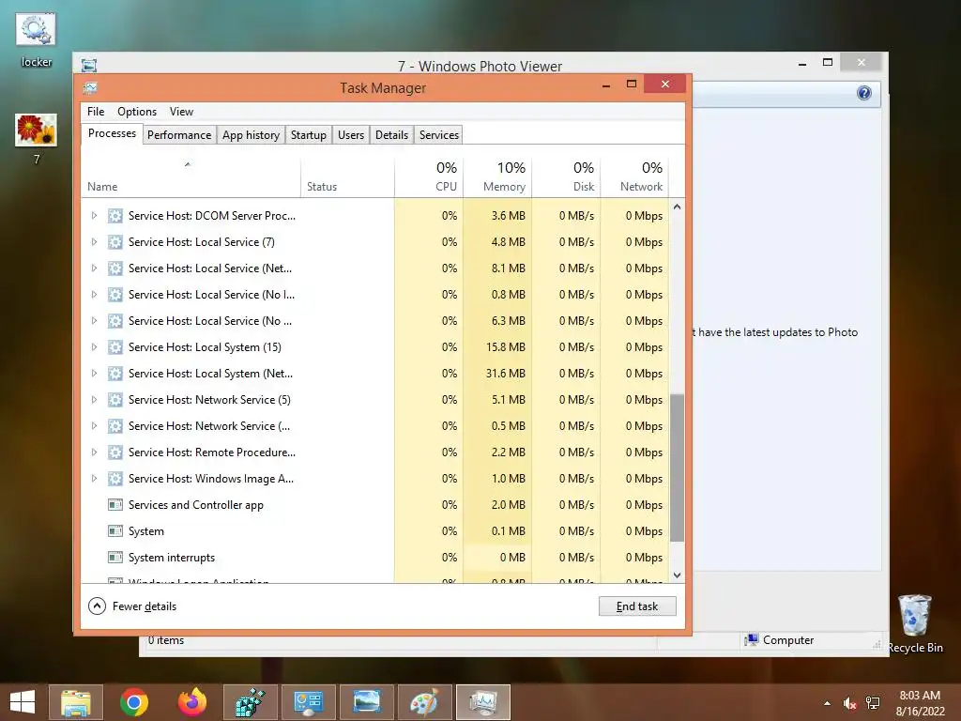Switch to the Users tab

(x=351, y=135)
